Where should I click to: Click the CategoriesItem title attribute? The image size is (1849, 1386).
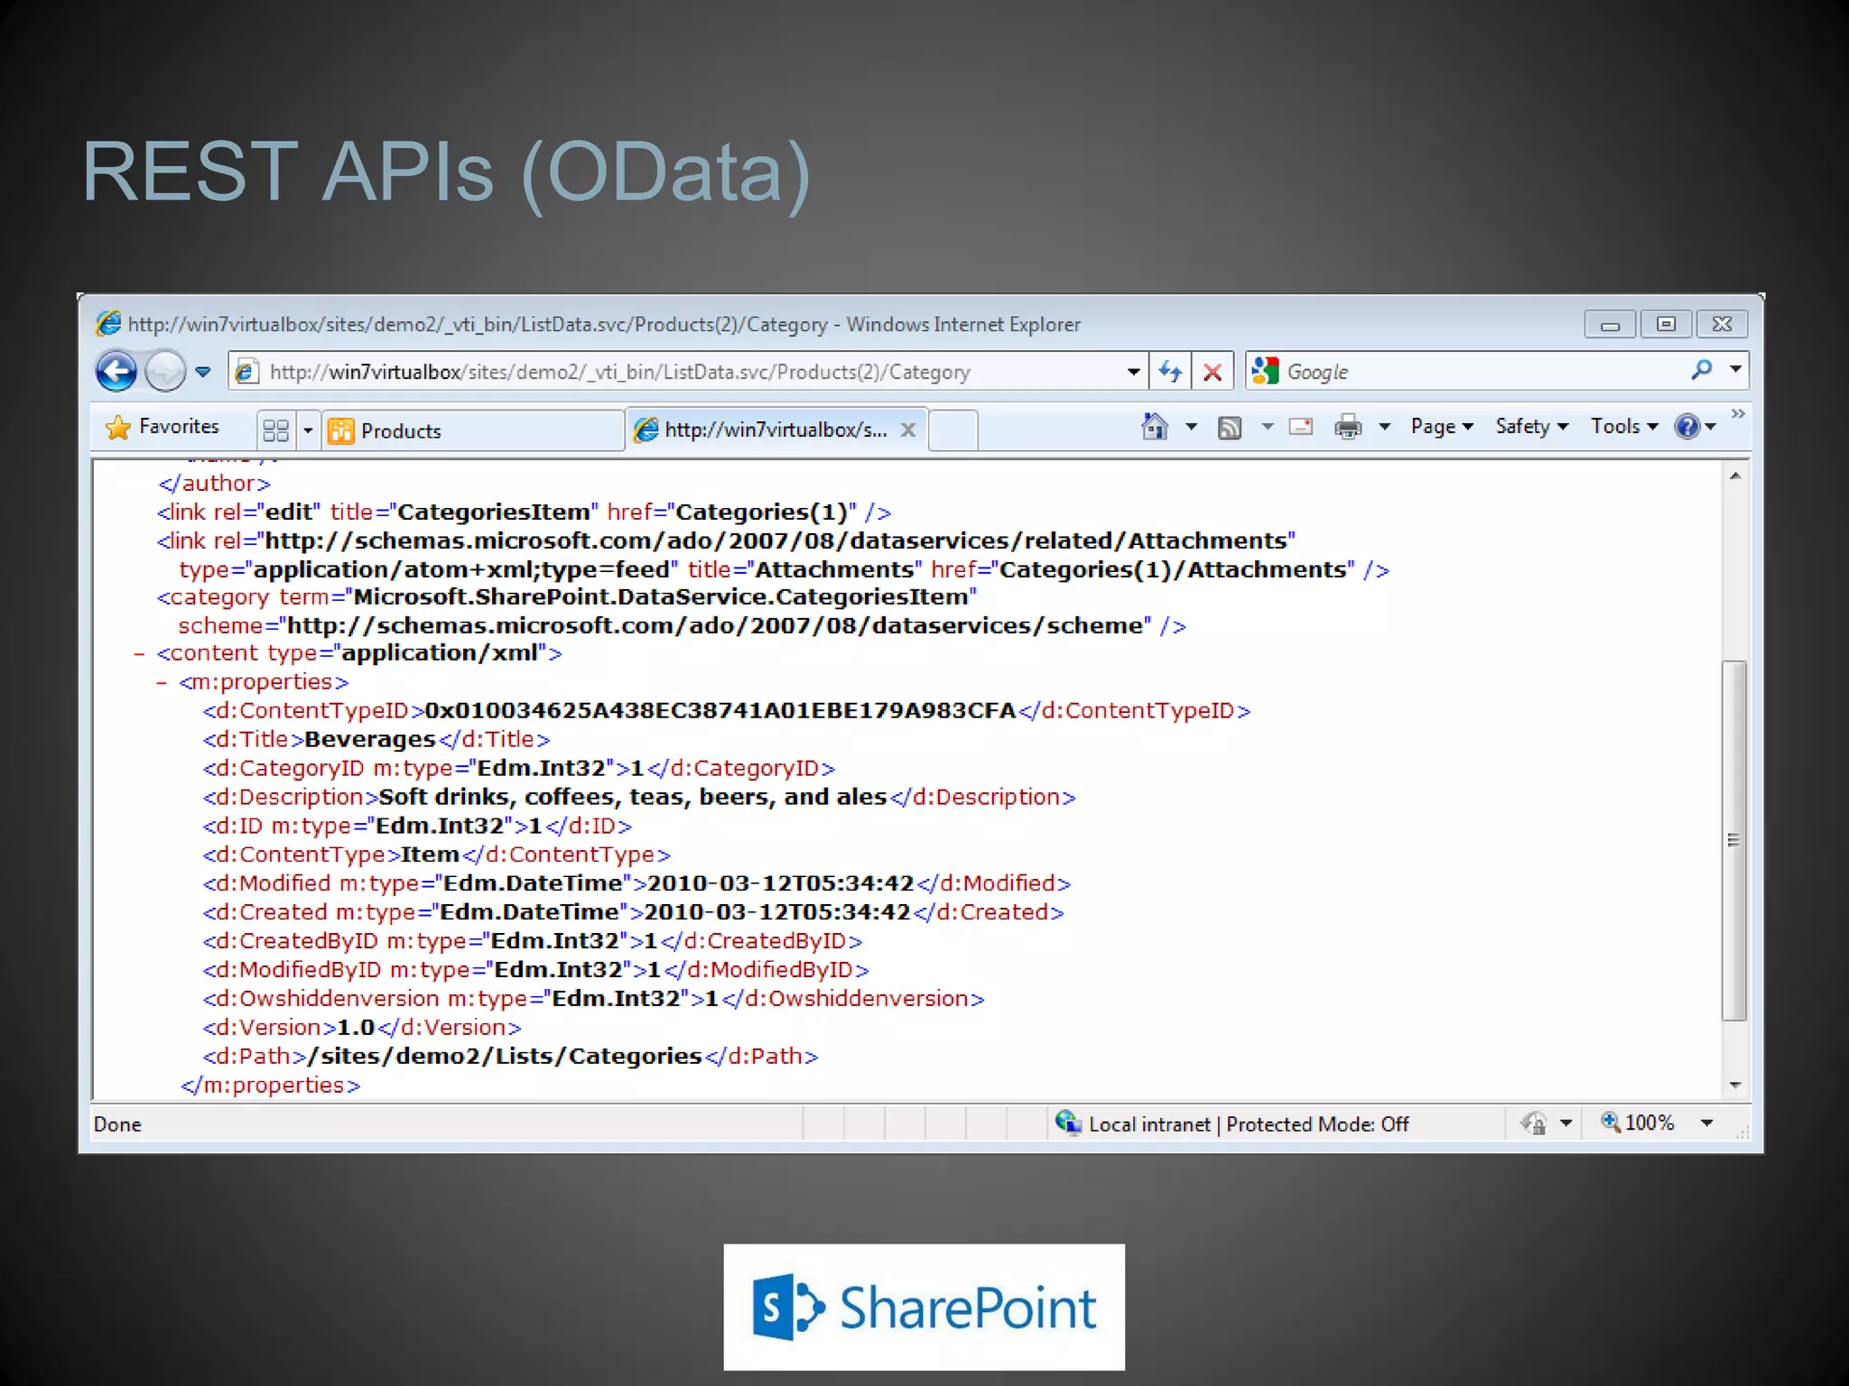tap(494, 513)
